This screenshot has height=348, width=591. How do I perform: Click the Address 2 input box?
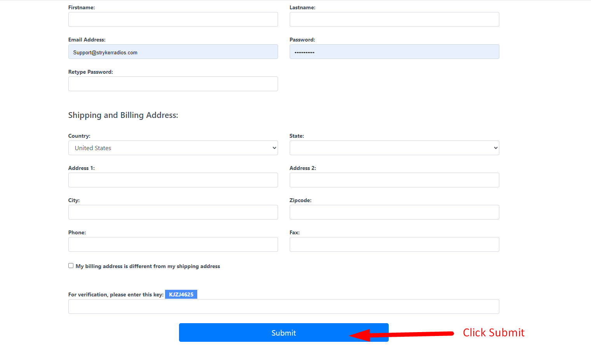click(x=394, y=180)
